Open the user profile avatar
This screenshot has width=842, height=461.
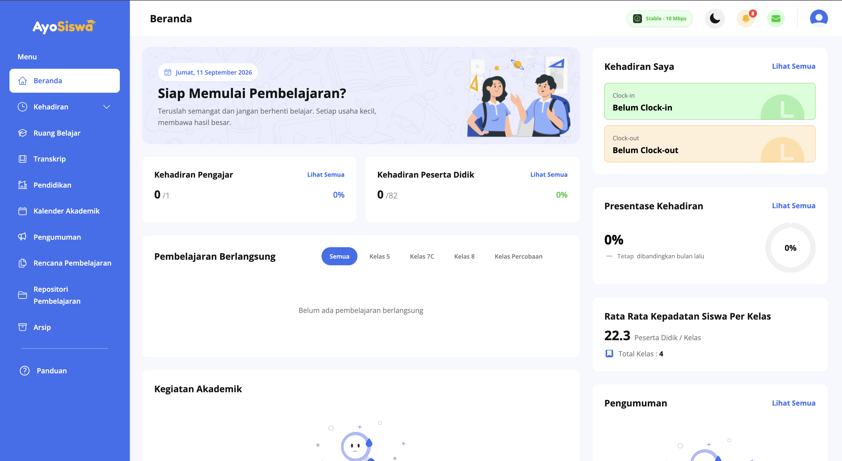click(x=819, y=19)
